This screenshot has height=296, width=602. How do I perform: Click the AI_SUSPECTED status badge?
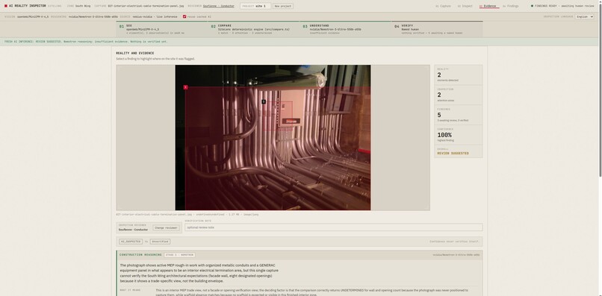(x=131, y=242)
